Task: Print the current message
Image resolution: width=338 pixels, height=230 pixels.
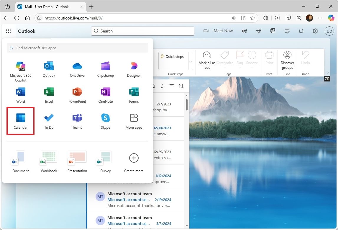Action: [269, 58]
